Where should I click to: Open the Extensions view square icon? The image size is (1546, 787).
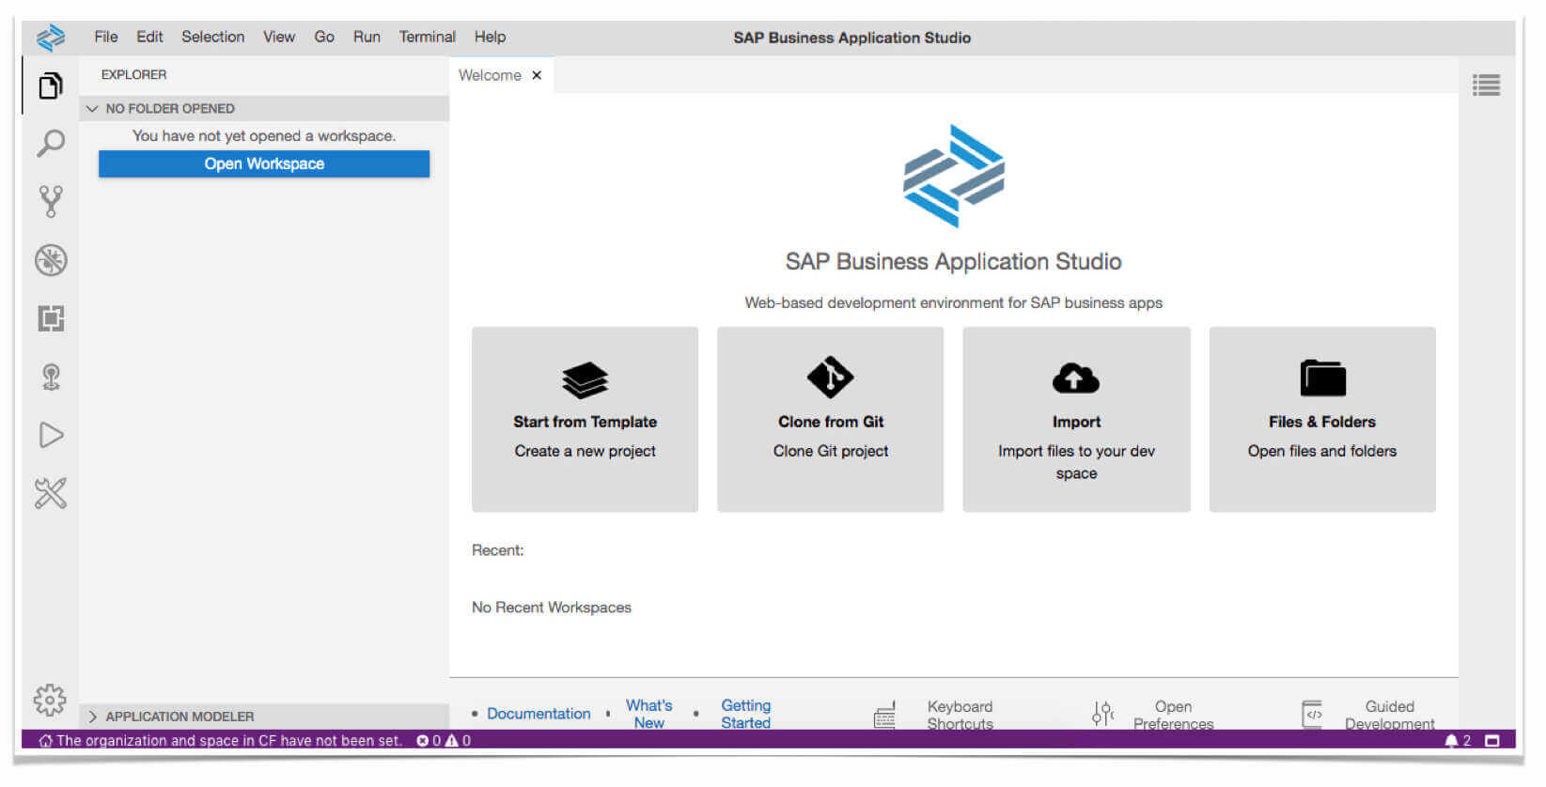[x=51, y=318]
